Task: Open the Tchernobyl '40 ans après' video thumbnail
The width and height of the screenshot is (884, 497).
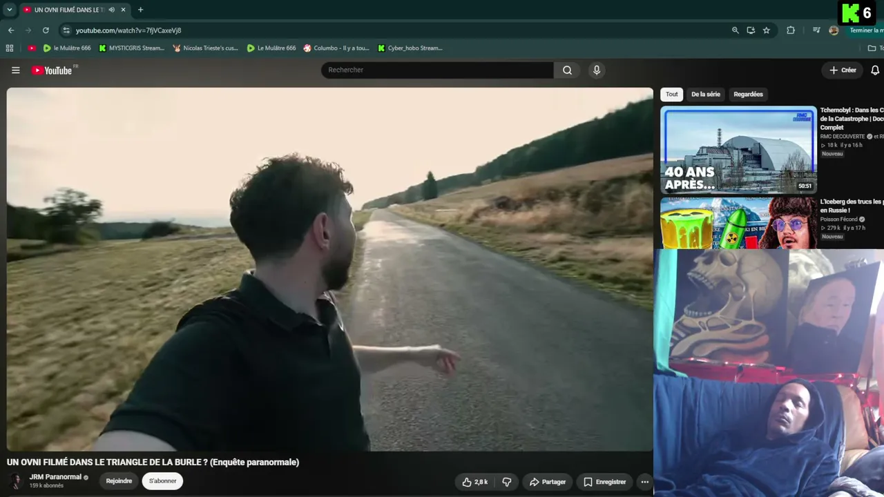Action: pyautogui.click(x=738, y=149)
